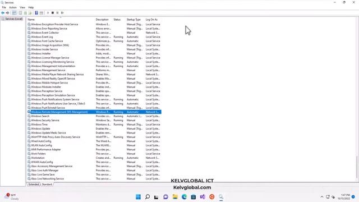Select the Wired AutoConfig service

pyautogui.click(x=94, y=141)
